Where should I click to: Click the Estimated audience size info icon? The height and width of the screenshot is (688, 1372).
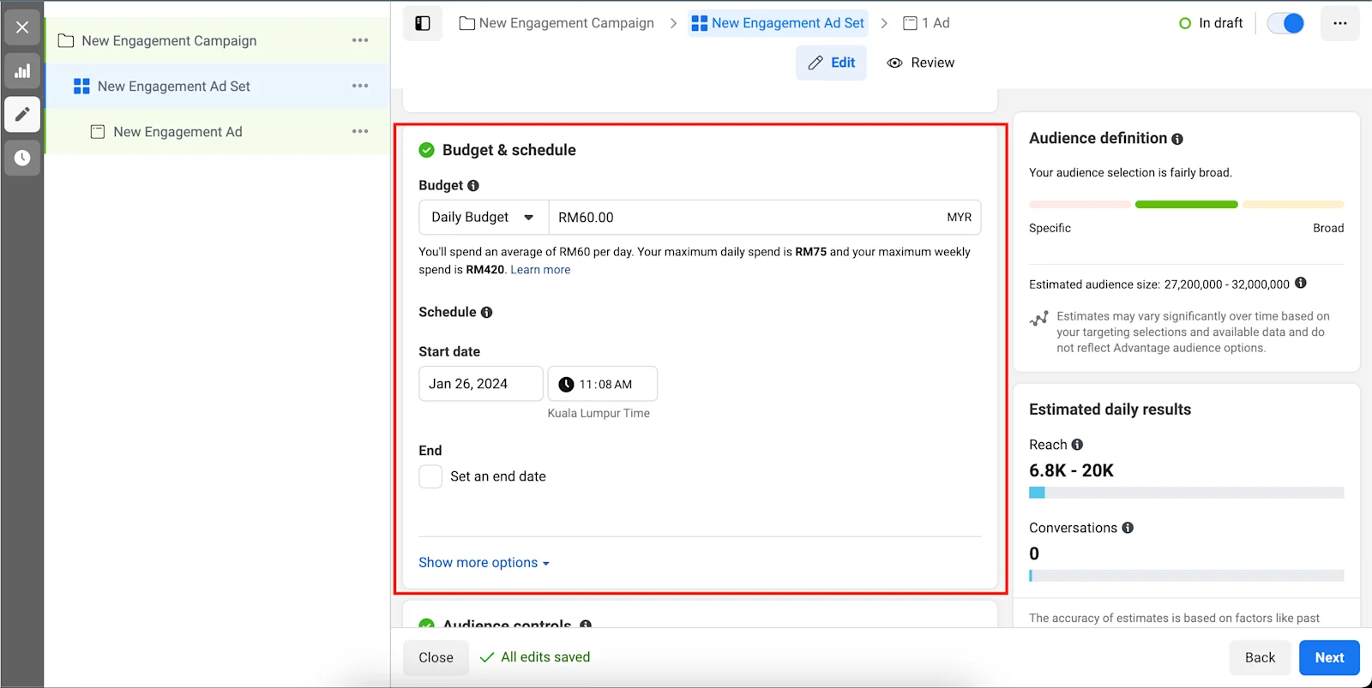tap(1301, 284)
